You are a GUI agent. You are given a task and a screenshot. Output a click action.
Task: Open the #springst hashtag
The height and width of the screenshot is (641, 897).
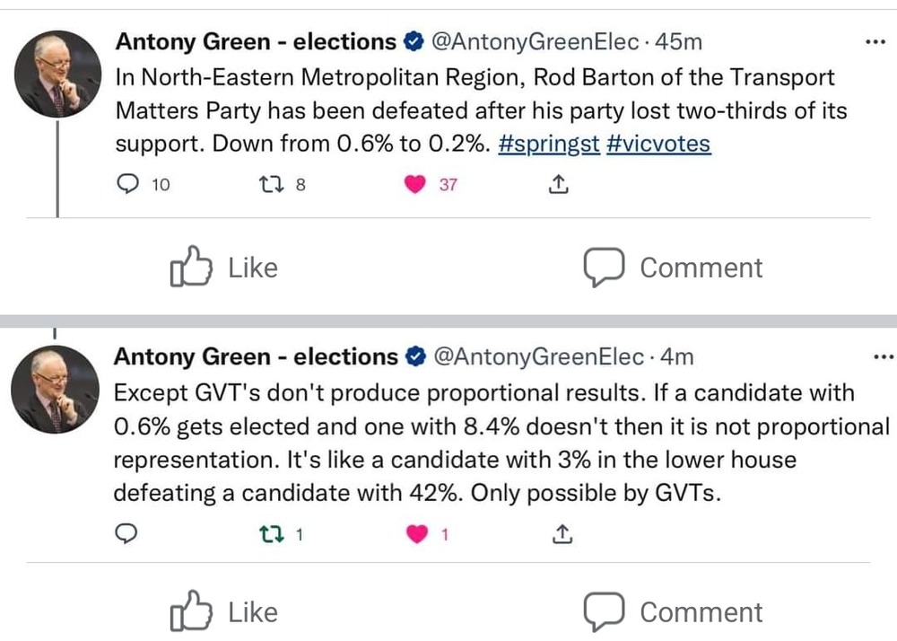pos(548,145)
